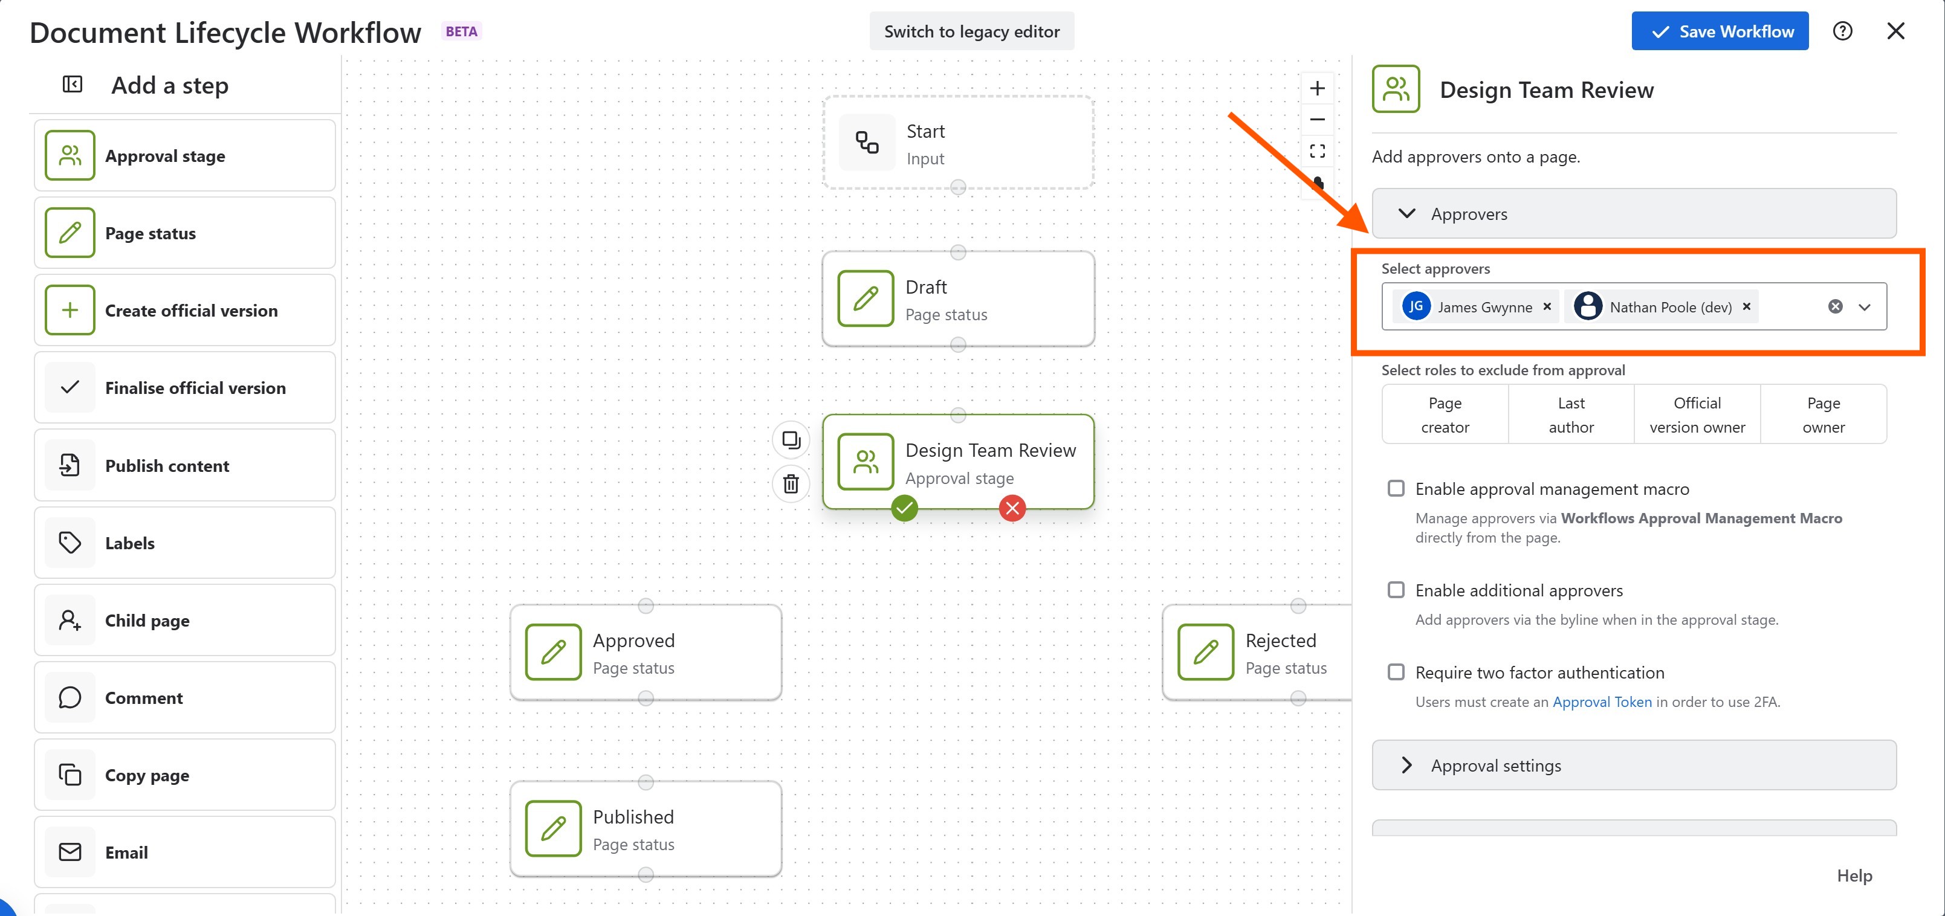The height and width of the screenshot is (916, 1945).
Task: Open the Select approvers dropdown arrow
Action: 1864,307
